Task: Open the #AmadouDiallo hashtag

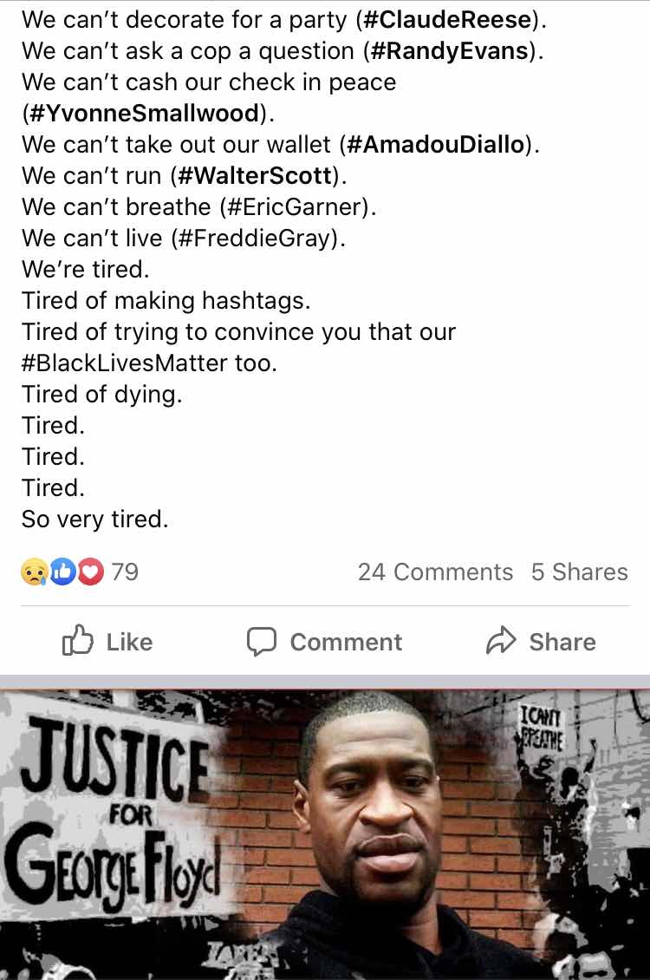Action: coord(435,144)
